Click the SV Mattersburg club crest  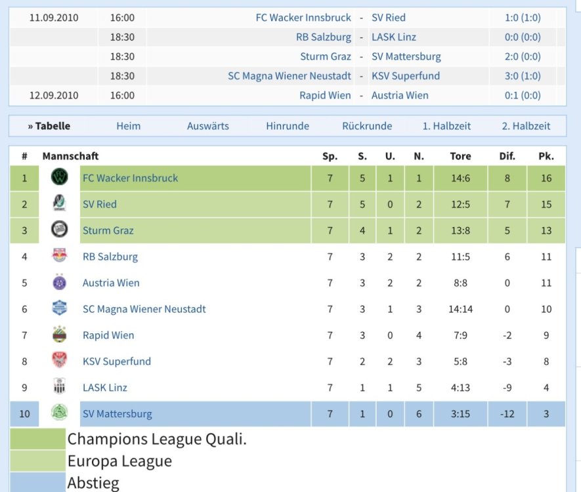[x=60, y=414]
